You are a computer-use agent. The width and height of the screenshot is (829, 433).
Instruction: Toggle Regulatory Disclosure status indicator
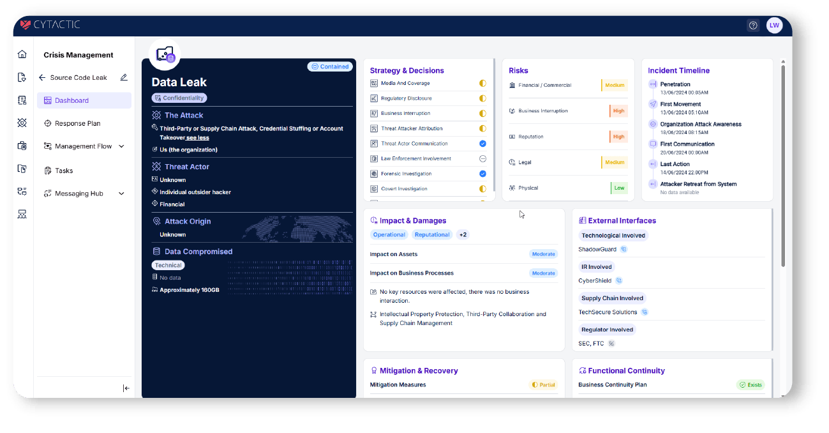click(x=482, y=98)
